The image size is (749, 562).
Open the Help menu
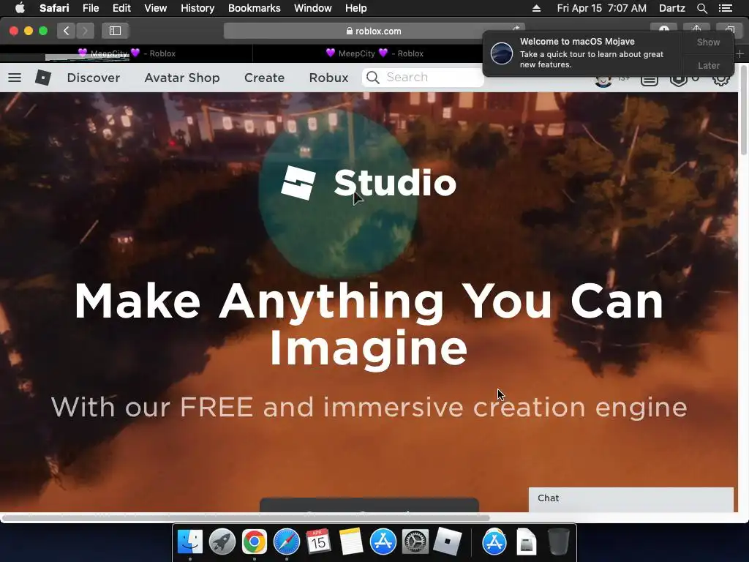(x=356, y=8)
